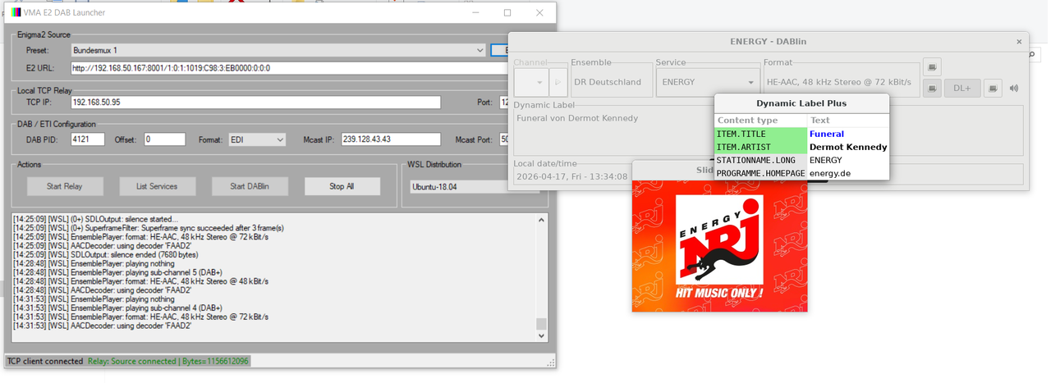Click the ENERGY NRJ slideshow image

point(719,246)
